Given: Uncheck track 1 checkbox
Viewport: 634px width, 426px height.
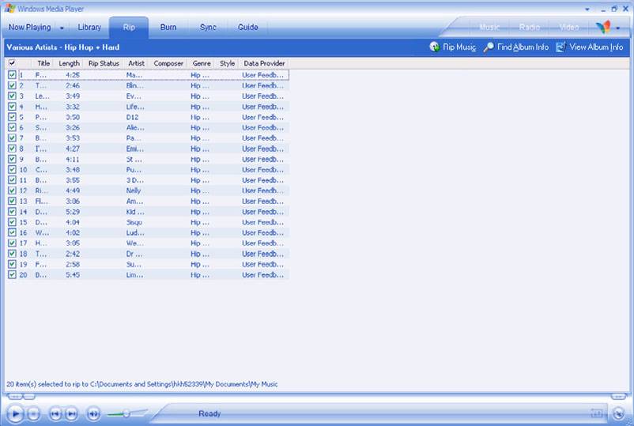Looking at the screenshot, I should (x=12, y=75).
